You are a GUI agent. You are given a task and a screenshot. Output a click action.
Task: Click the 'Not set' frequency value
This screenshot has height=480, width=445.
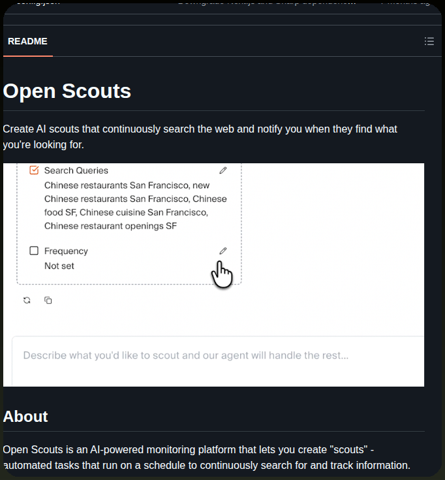tap(59, 266)
